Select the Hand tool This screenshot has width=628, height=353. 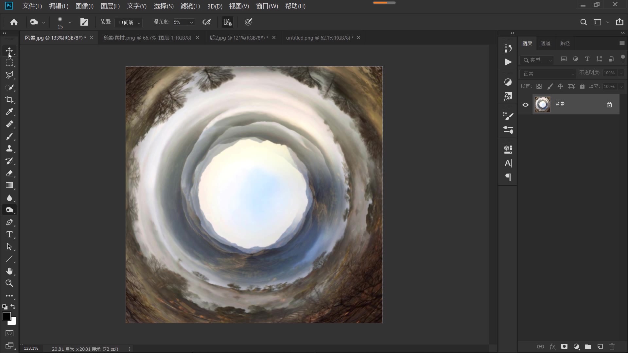pyautogui.click(x=9, y=271)
